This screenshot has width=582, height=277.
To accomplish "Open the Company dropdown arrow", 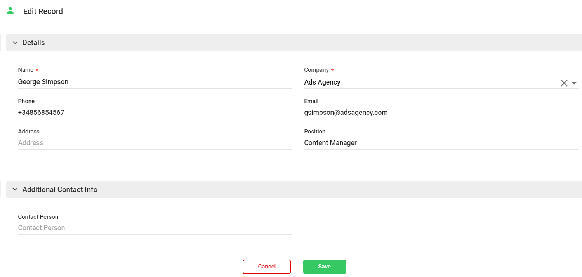I will pos(574,83).
